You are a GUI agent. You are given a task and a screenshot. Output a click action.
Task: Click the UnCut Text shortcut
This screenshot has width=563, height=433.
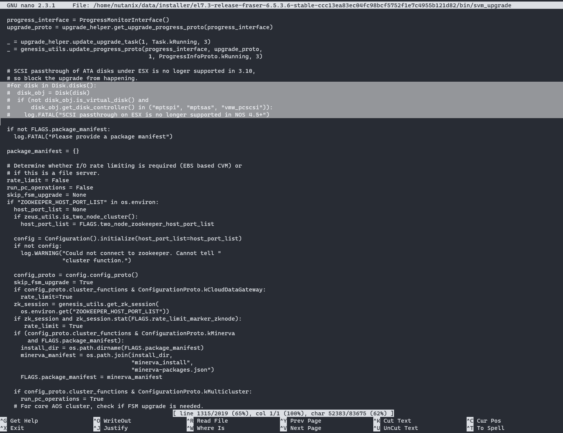(401, 428)
